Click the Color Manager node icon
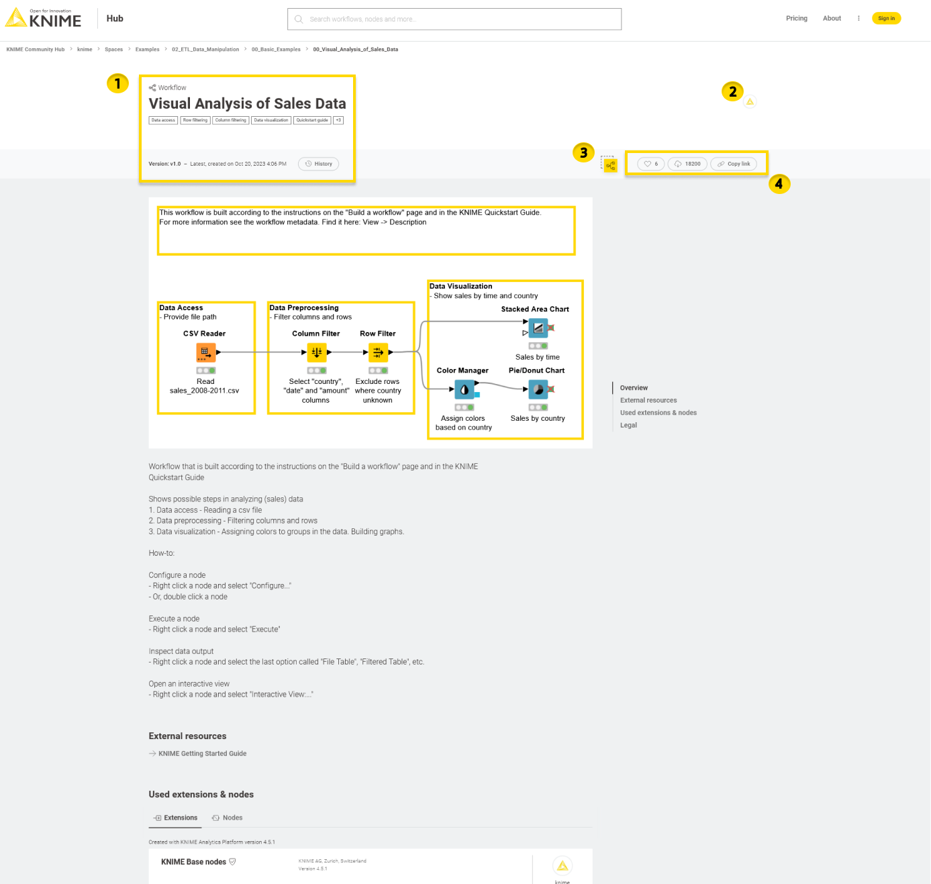The image size is (931, 884). point(464,389)
